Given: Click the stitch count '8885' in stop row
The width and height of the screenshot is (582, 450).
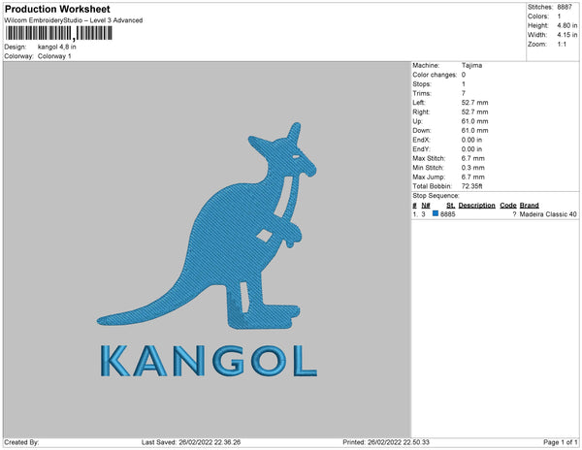Looking at the screenshot, I should [x=447, y=214].
